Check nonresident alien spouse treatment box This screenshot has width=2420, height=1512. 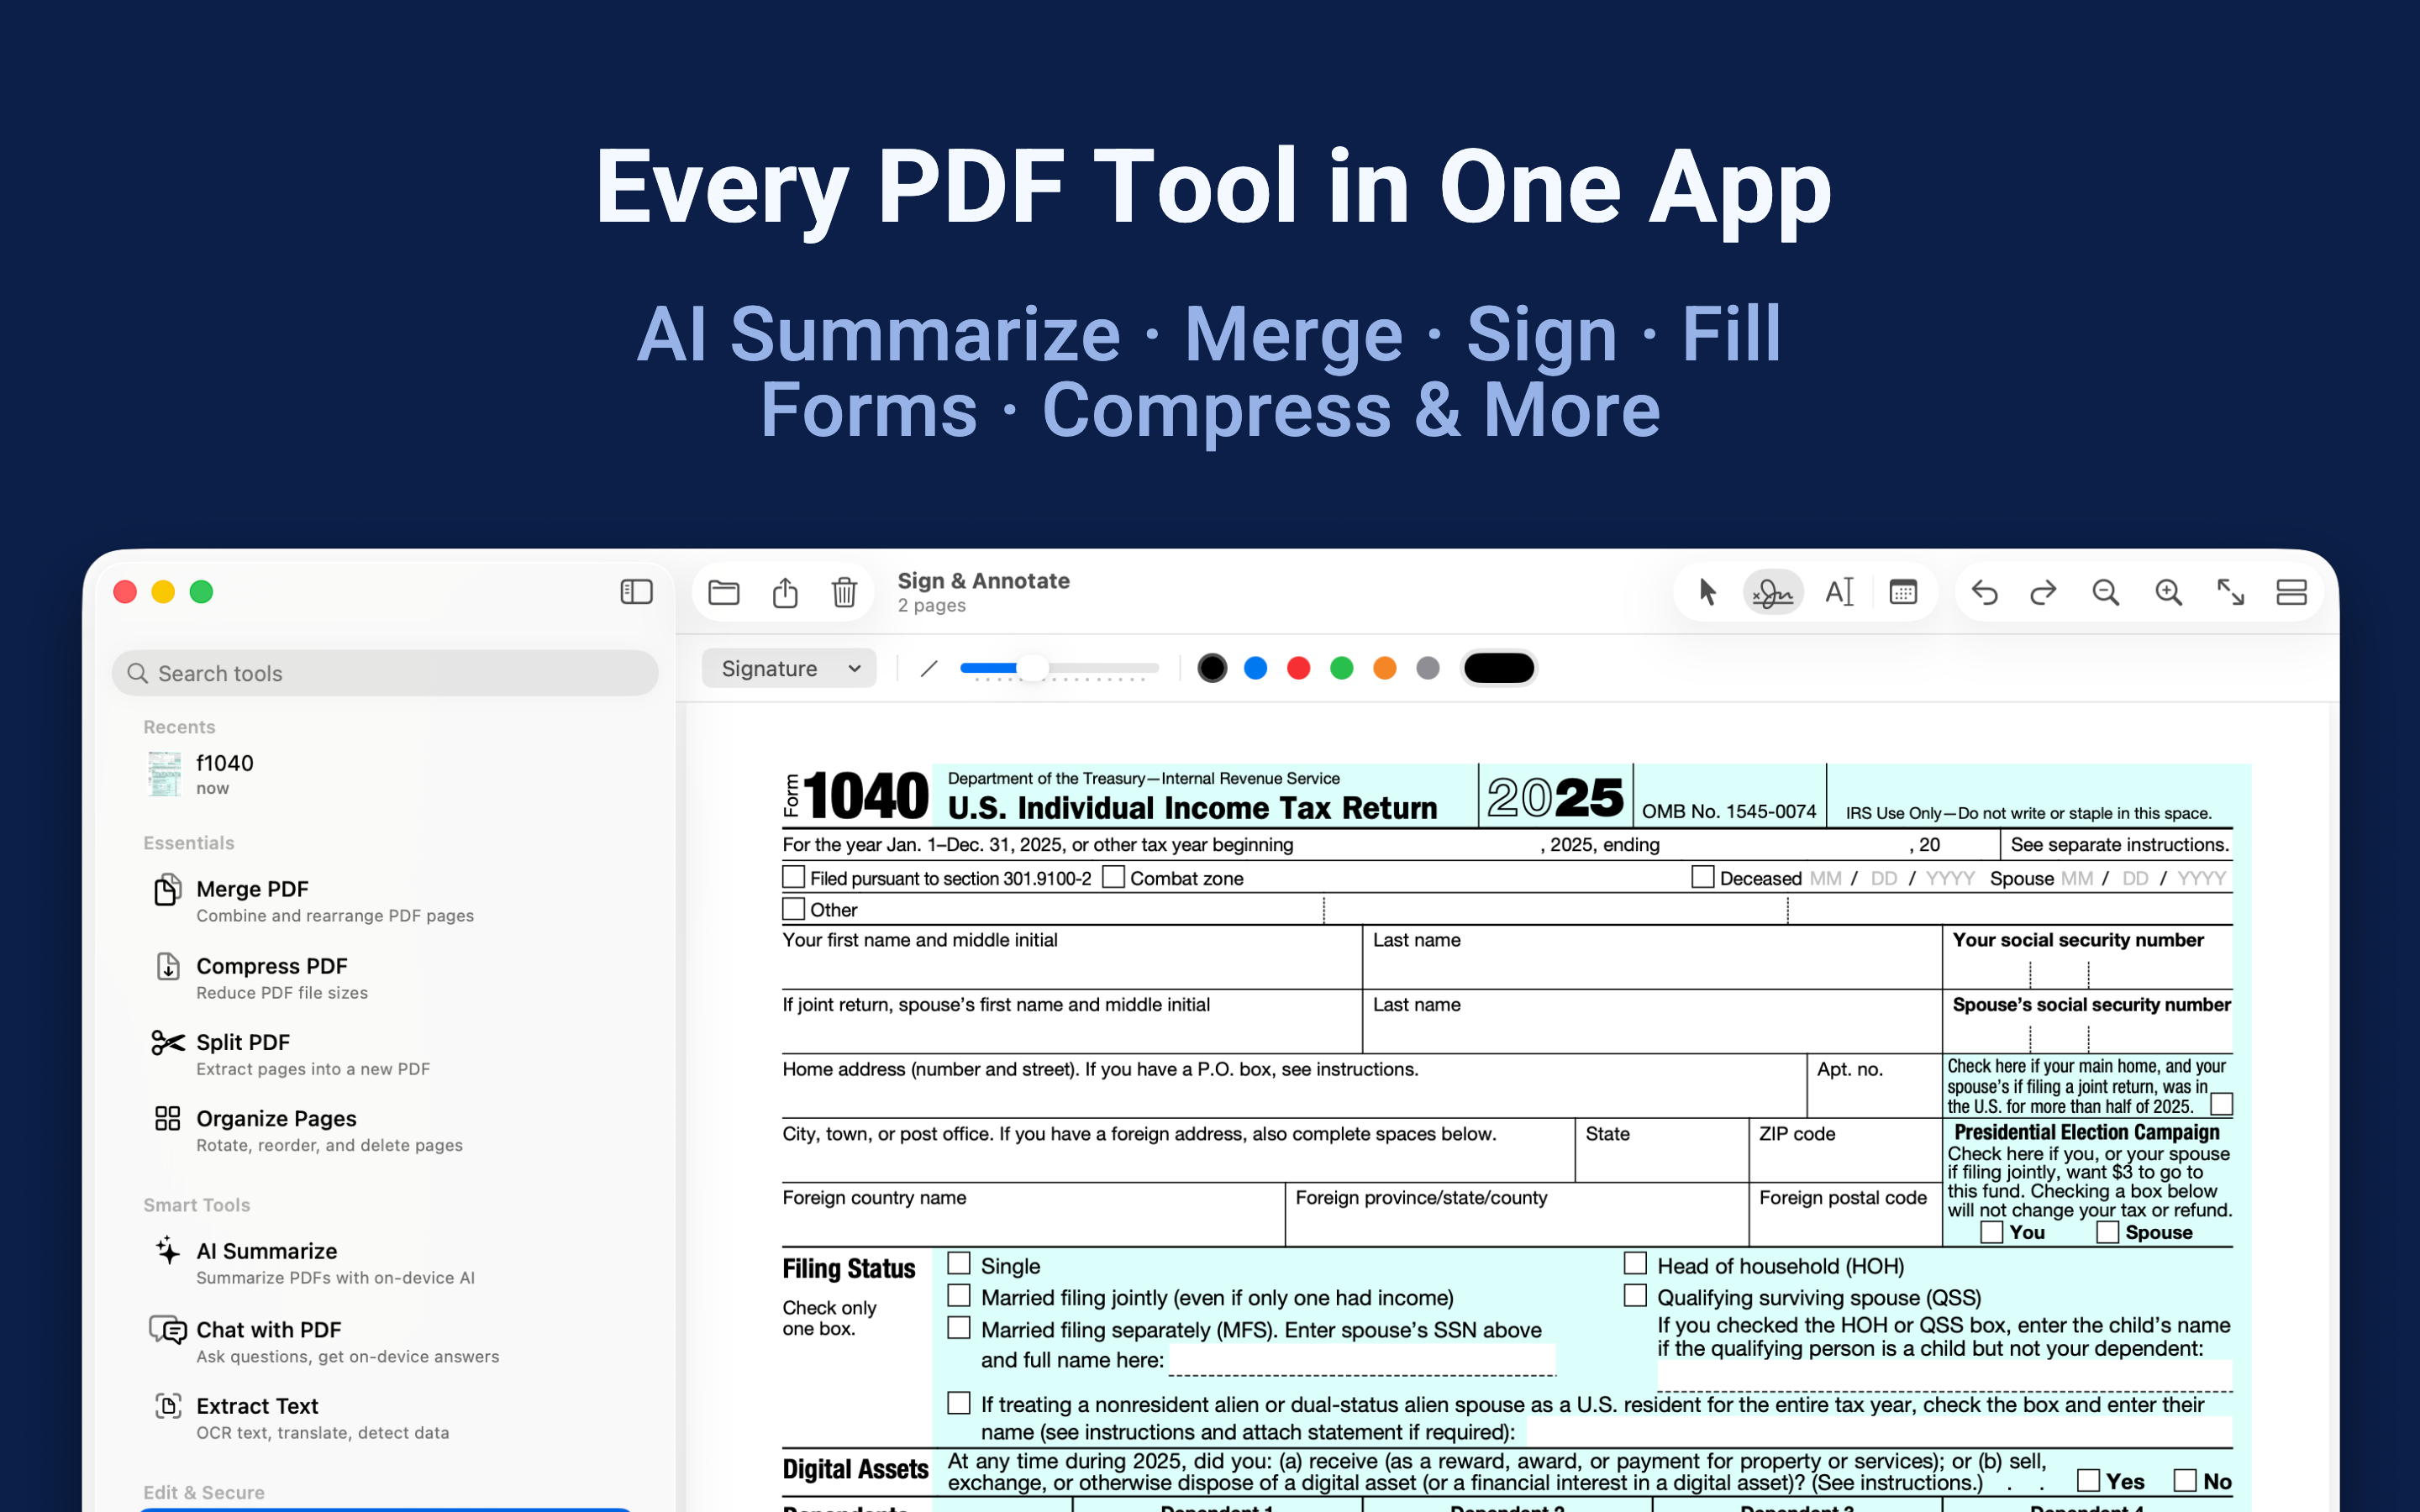click(x=959, y=1404)
